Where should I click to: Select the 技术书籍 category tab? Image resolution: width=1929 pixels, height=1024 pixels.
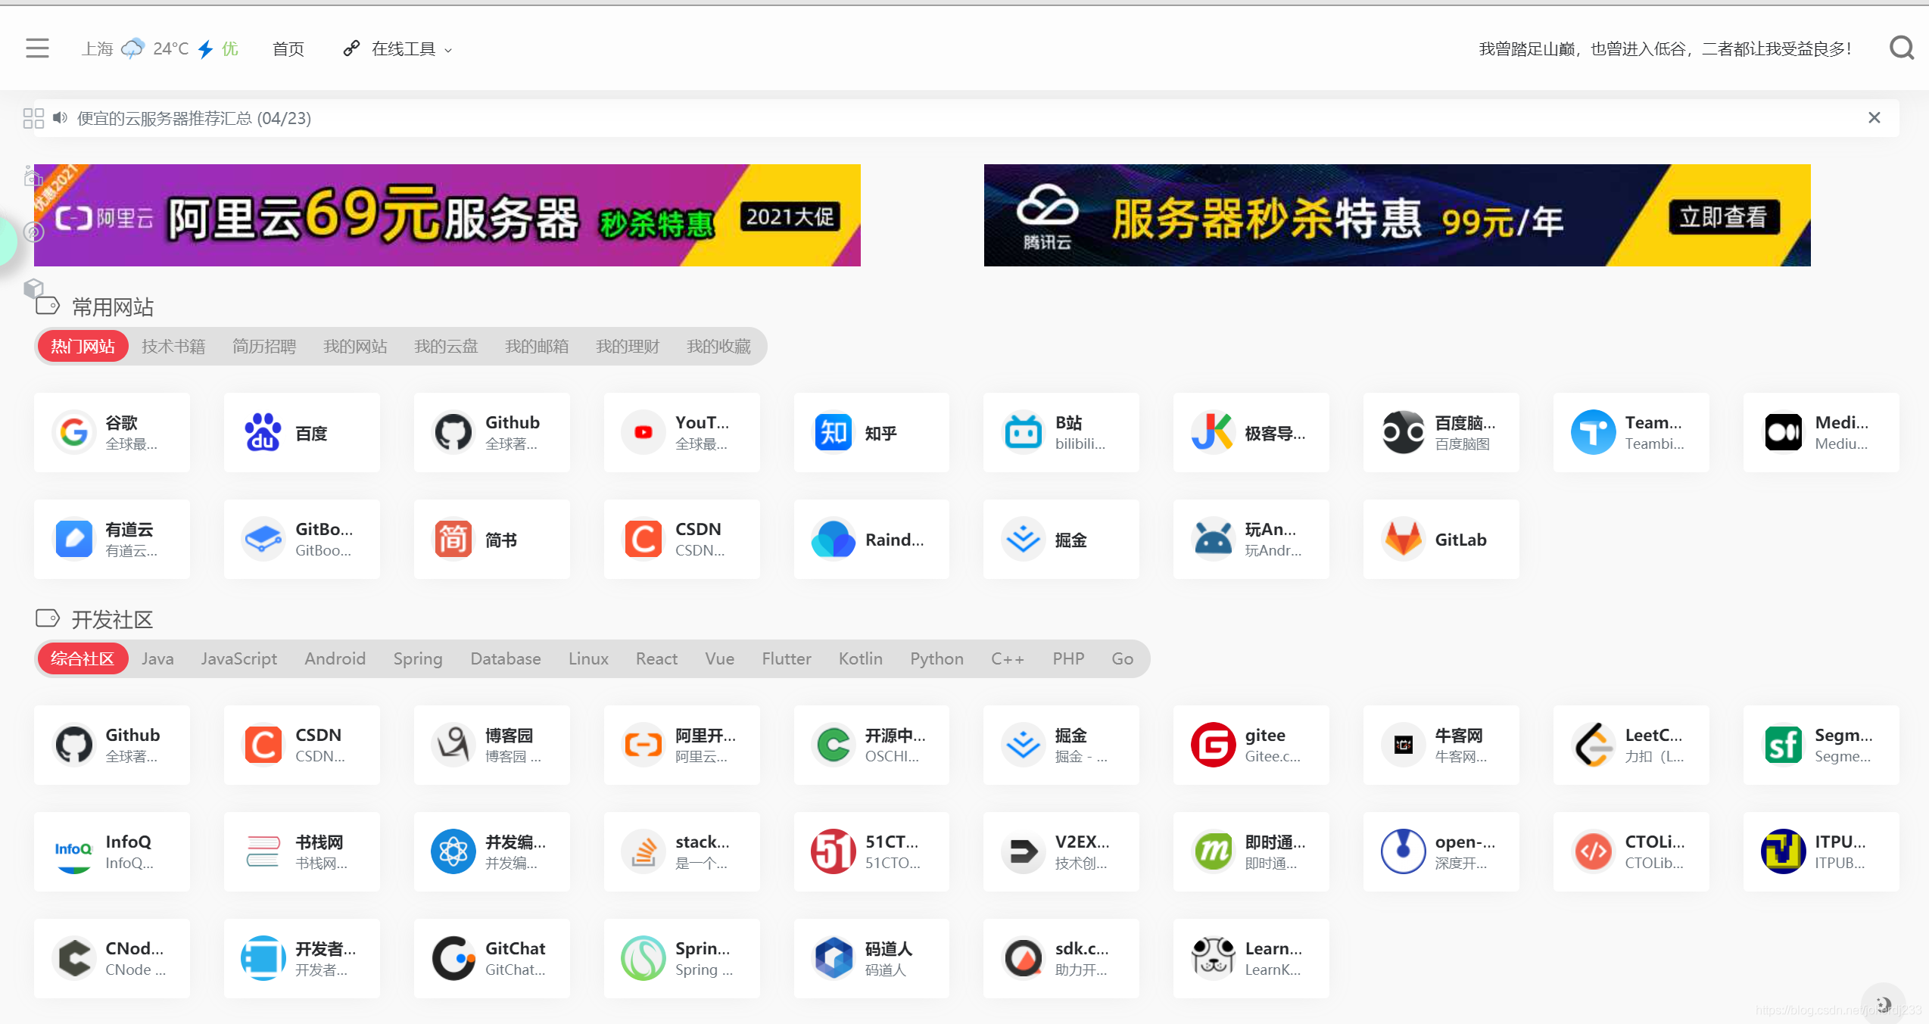coord(173,346)
